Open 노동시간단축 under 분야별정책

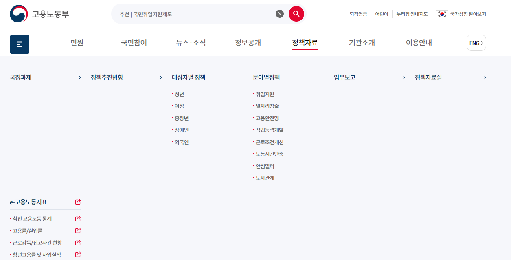270,154
